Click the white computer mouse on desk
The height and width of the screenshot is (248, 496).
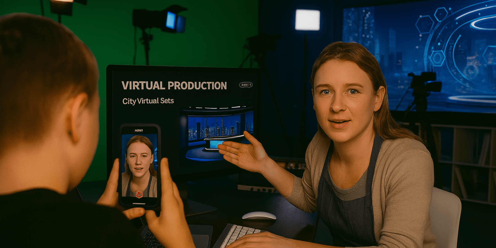[x=259, y=216]
